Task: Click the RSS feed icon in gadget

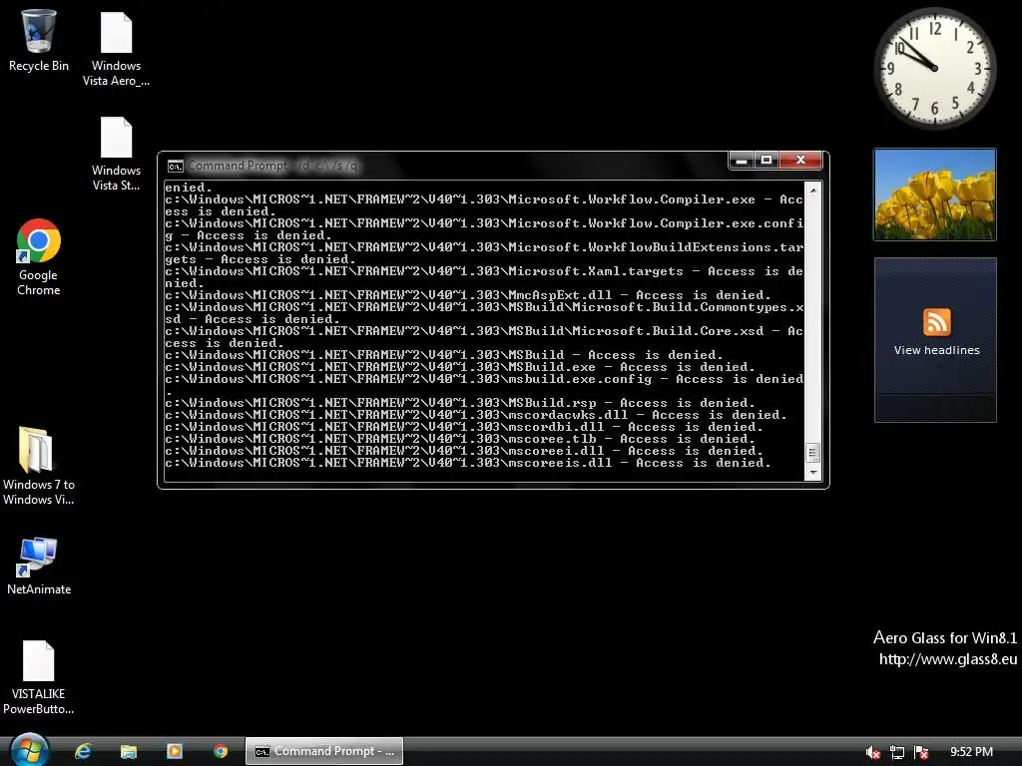Action: point(936,322)
